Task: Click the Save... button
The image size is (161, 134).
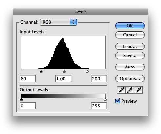Action: tap(130, 56)
